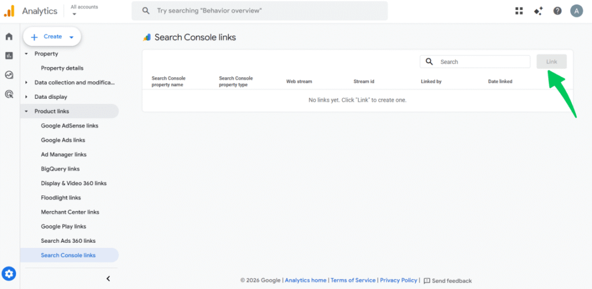
Task: Open the Create dropdown button
Action: click(x=52, y=36)
